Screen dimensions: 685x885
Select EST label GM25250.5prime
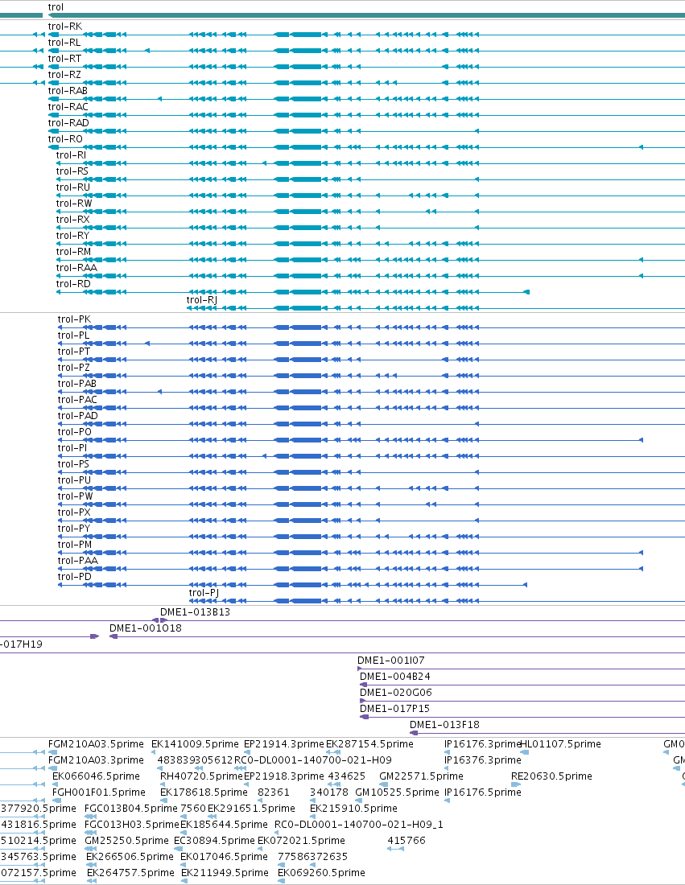[126, 841]
